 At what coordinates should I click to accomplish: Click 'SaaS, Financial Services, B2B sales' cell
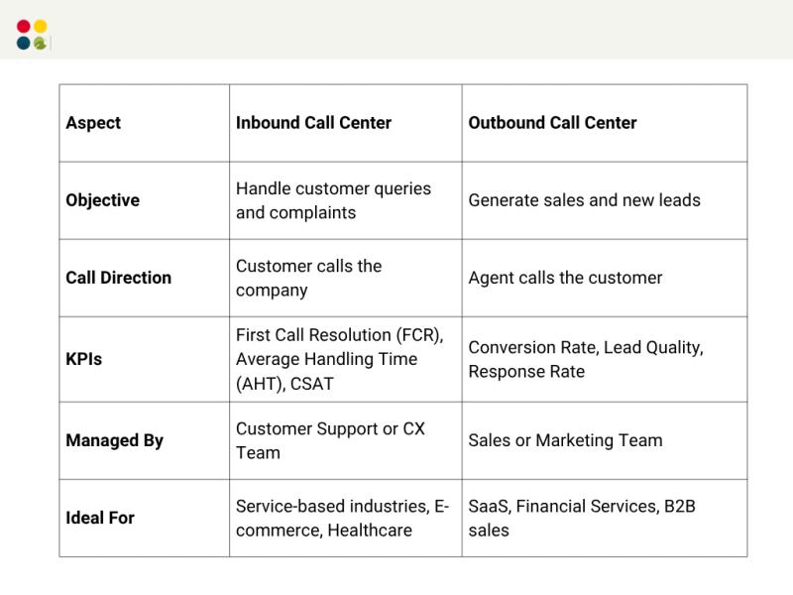point(582,518)
